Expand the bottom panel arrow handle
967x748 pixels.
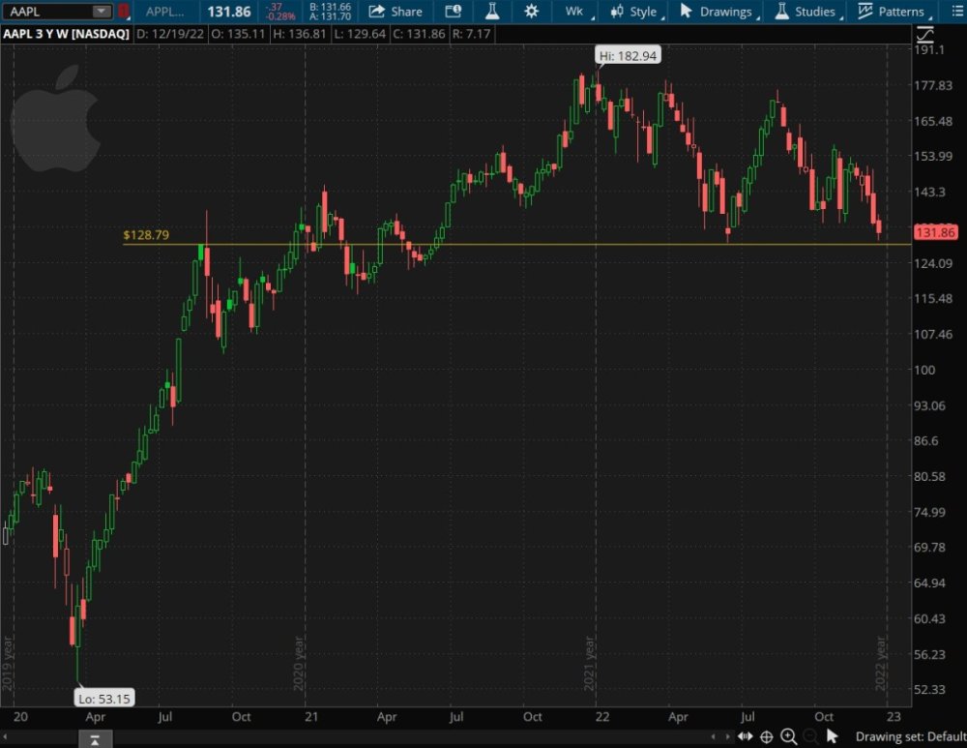[94, 739]
